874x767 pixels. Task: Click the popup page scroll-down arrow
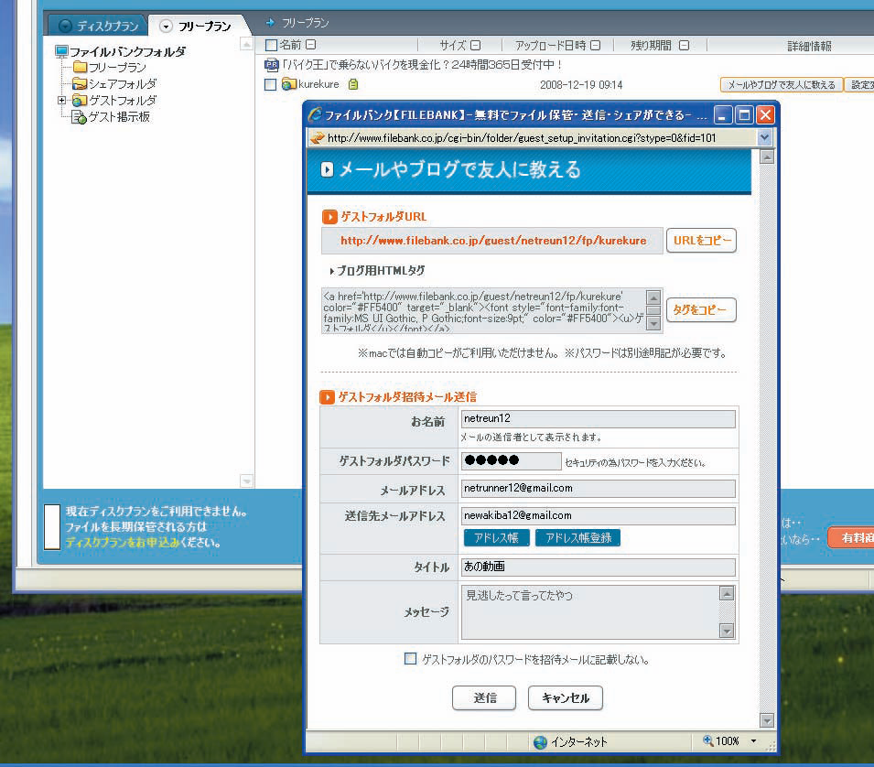(767, 720)
